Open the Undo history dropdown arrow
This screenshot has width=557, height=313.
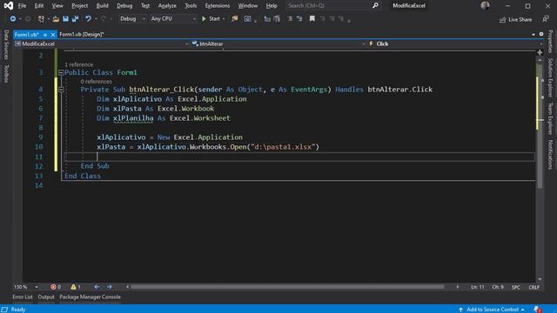[x=95, y=19]
